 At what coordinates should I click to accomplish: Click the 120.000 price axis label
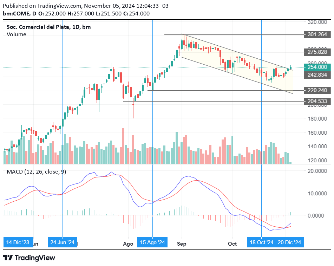tap(317, 161)
